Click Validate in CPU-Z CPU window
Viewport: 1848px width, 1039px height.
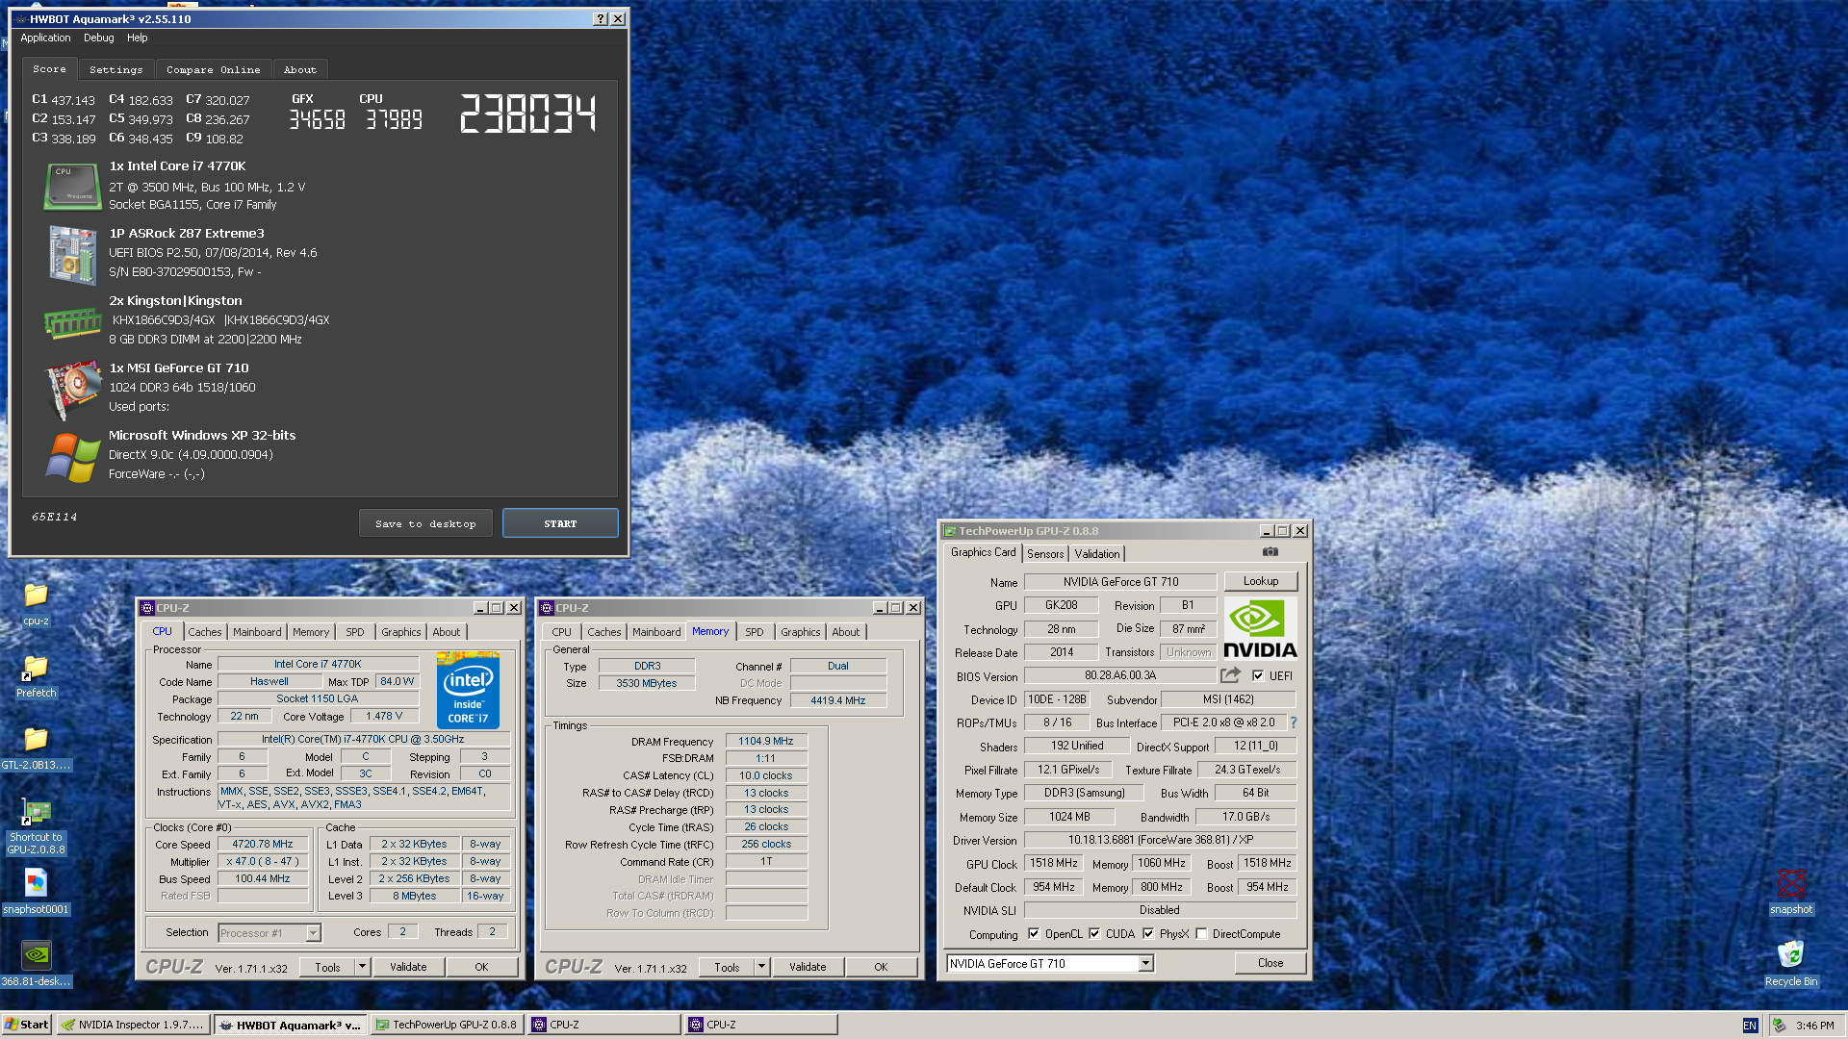coord(408,967)
